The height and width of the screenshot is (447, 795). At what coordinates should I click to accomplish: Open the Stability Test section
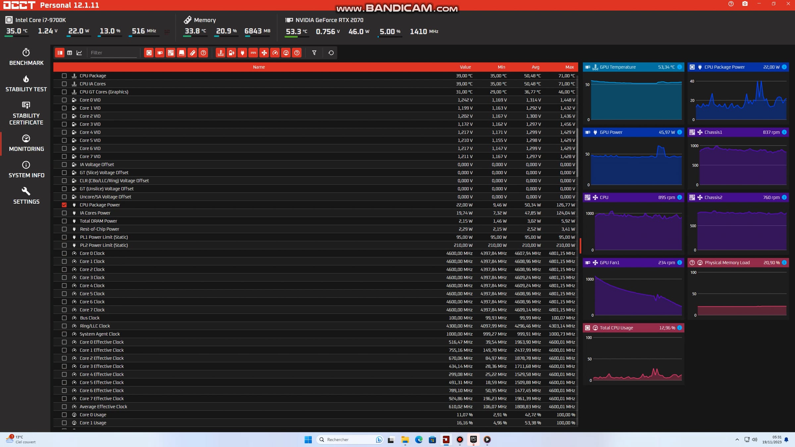click(26, 83)
